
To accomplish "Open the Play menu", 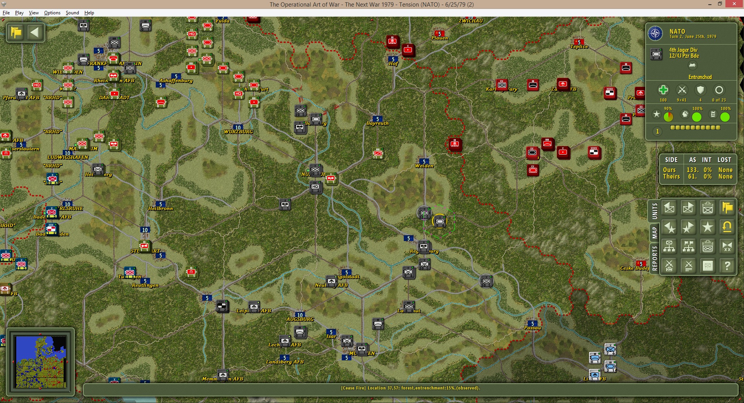I will pyautogui.click(x=19, y=13).
